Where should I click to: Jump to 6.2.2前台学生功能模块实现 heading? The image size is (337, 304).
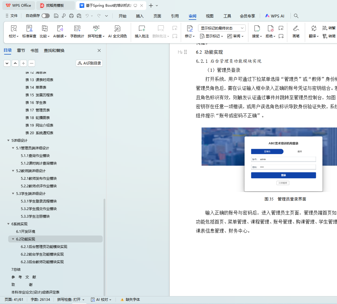coord(42,254)
